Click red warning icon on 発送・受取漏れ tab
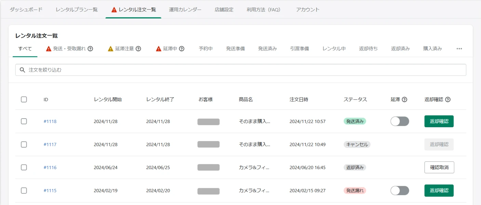 [x=49, y=49]
